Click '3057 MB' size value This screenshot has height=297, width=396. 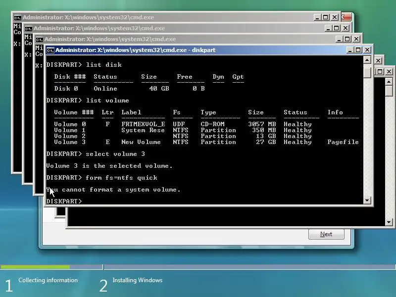click(262, 124)
